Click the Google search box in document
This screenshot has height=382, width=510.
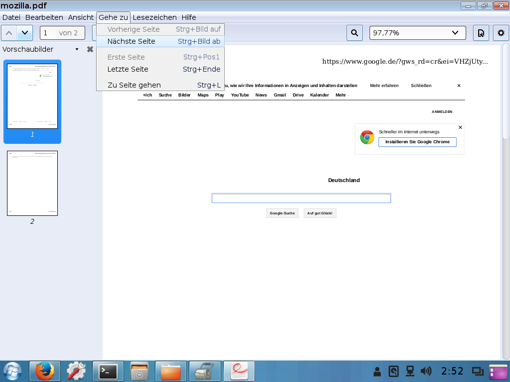click(301, 198)
